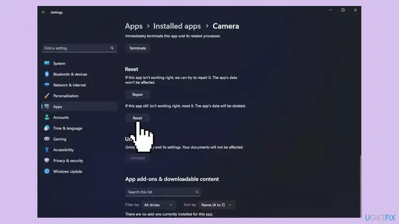The image size is (399, 224).
Task: Navigate to Installed apps breadcrumb
Action: coord(177,26)
